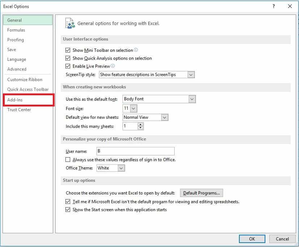The image size is (299, 247).
Task: Toggle Enable Live Preview off
Action: pyautogui.click(x=68, y=66)
